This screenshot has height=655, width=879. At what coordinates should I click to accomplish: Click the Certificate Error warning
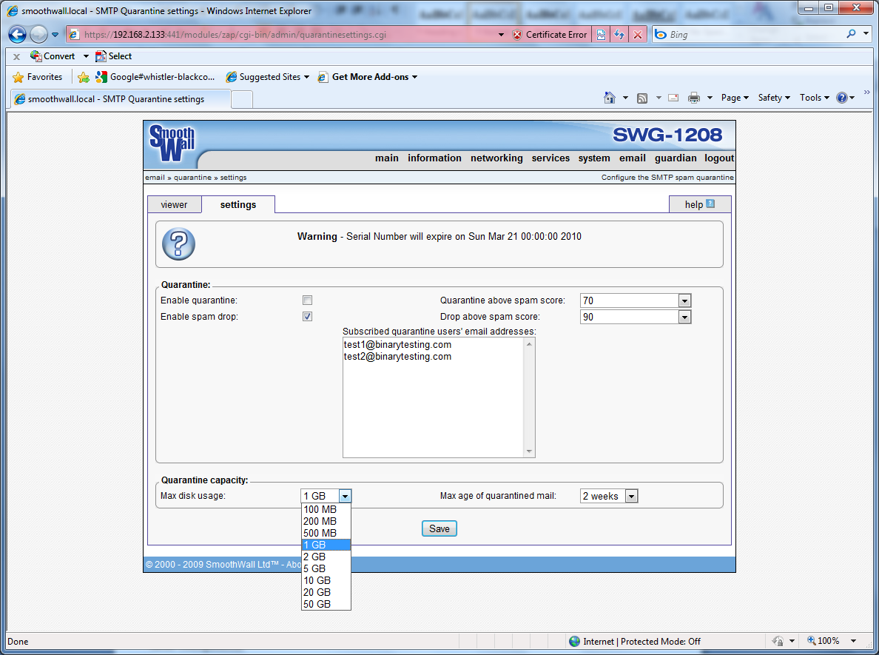click(549, 35)
